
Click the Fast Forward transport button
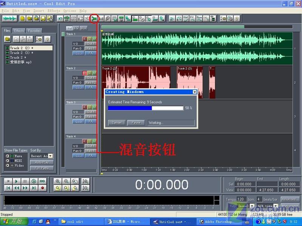pyautogui.click(x=25, y=188)
